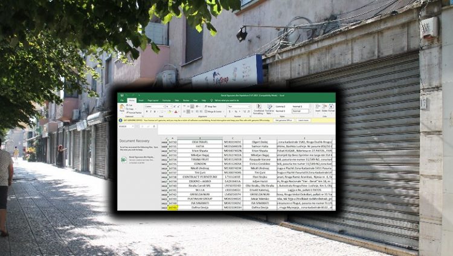The width and height of the screenshot is (453, 256).
Task: Apply the Percent Style format
Action: [x=236, y=111]
